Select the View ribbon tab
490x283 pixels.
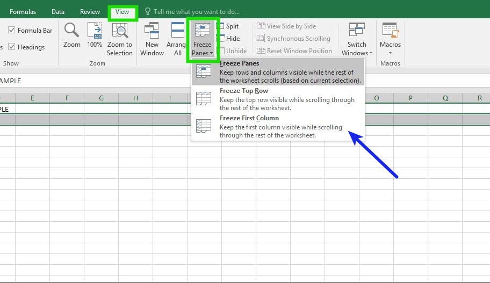pos(122,12)
